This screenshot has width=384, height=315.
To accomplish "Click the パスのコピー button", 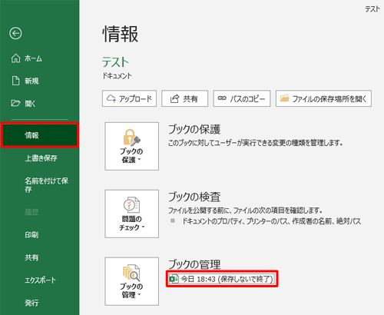I will [242, 98].
